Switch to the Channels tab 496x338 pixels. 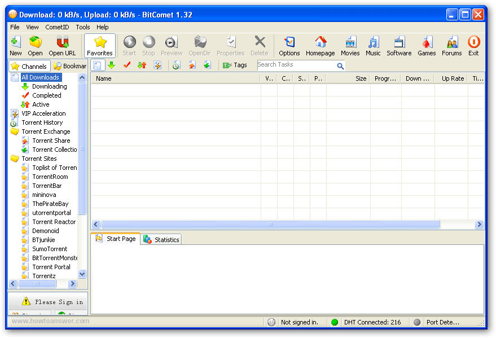29,66
